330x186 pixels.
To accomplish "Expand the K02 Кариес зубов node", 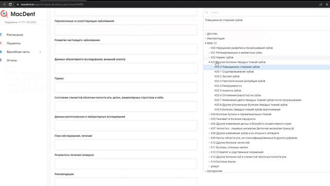I will coord(209,57).
